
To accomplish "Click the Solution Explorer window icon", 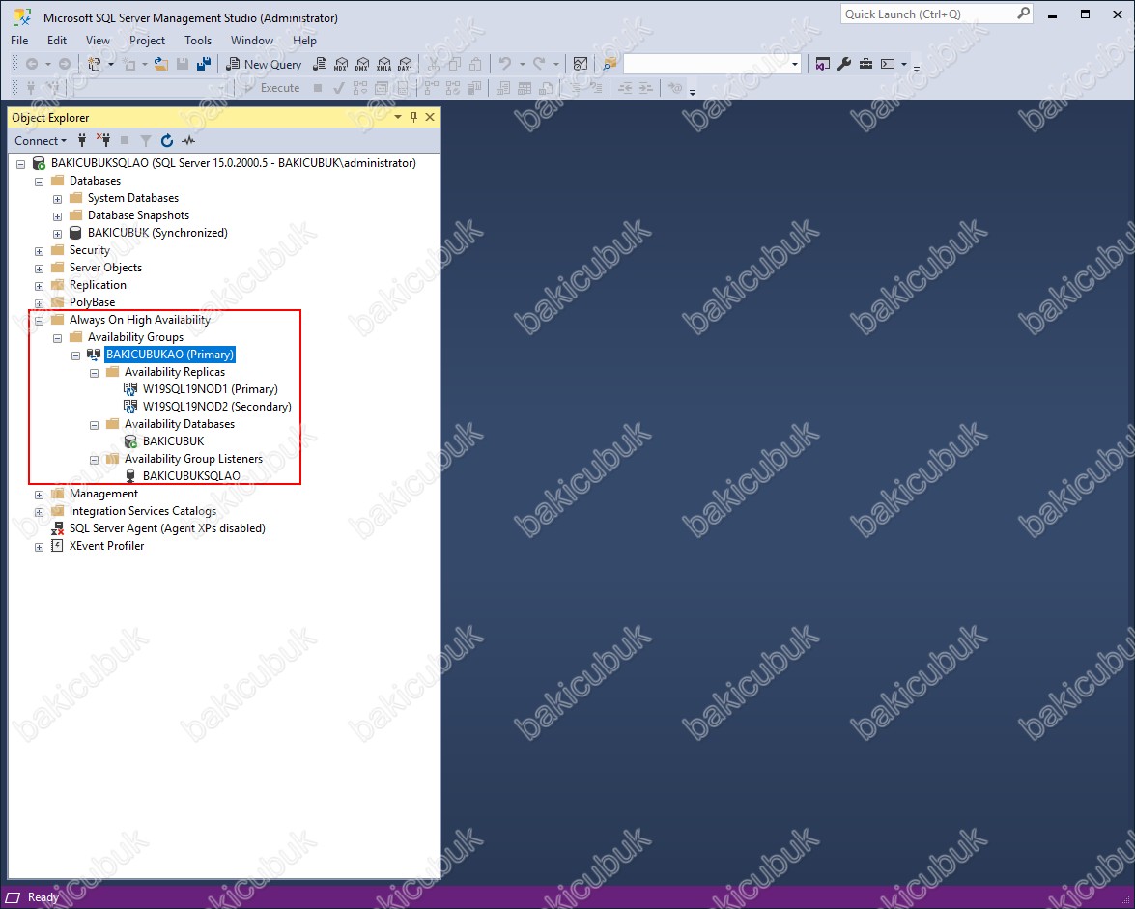I will pyautogui.click(x=822, y=65).
